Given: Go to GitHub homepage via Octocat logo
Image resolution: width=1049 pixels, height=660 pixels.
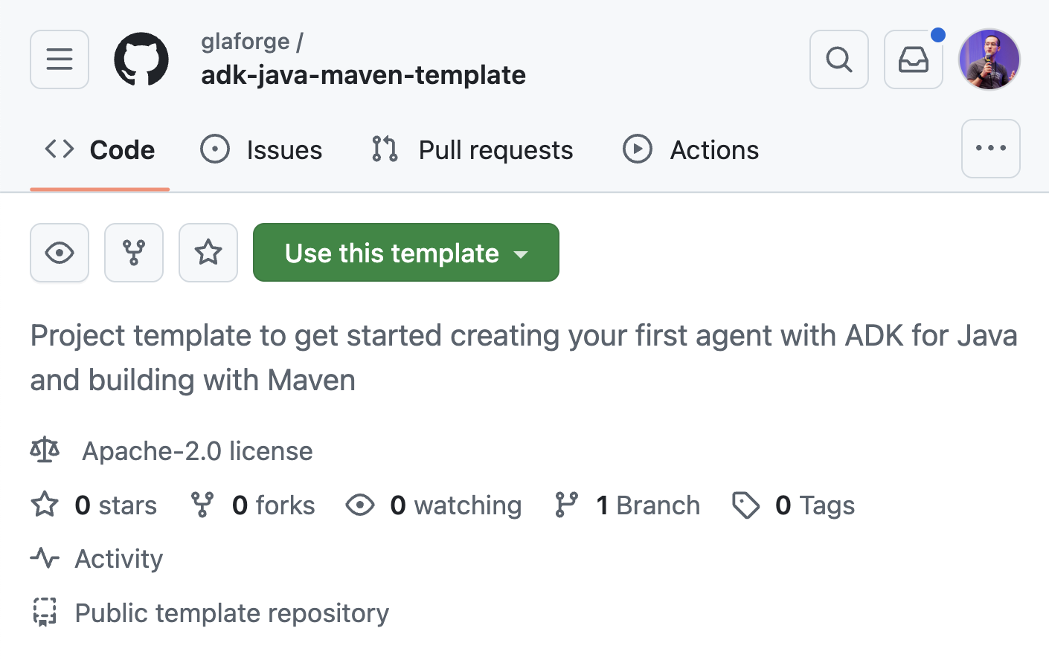Looking at the screenshot, I should (141, 59).
